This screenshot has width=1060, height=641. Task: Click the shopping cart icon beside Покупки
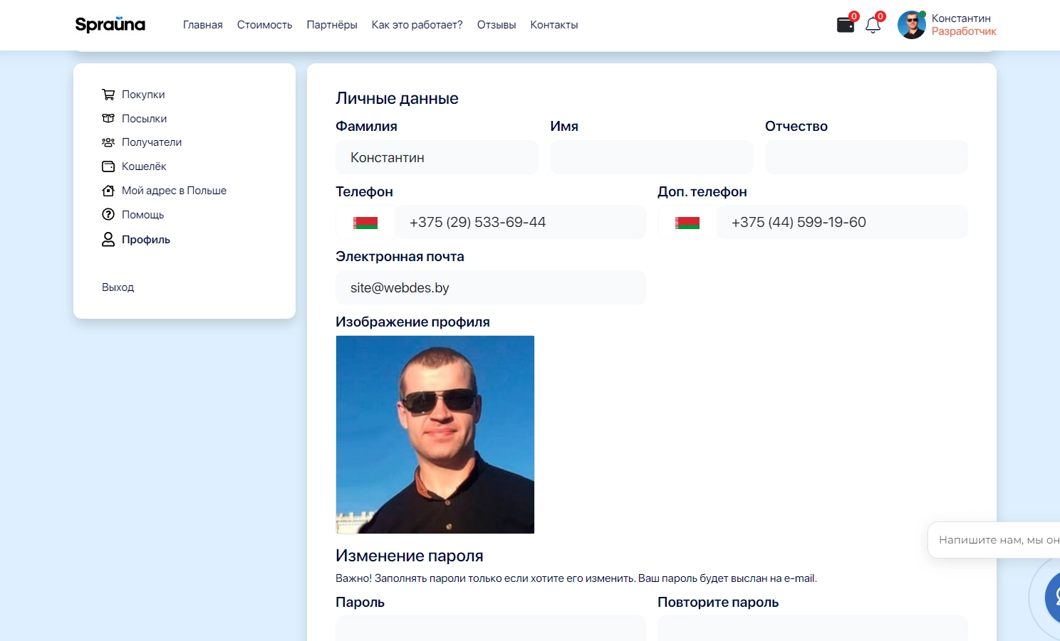(x=108, y=95)
